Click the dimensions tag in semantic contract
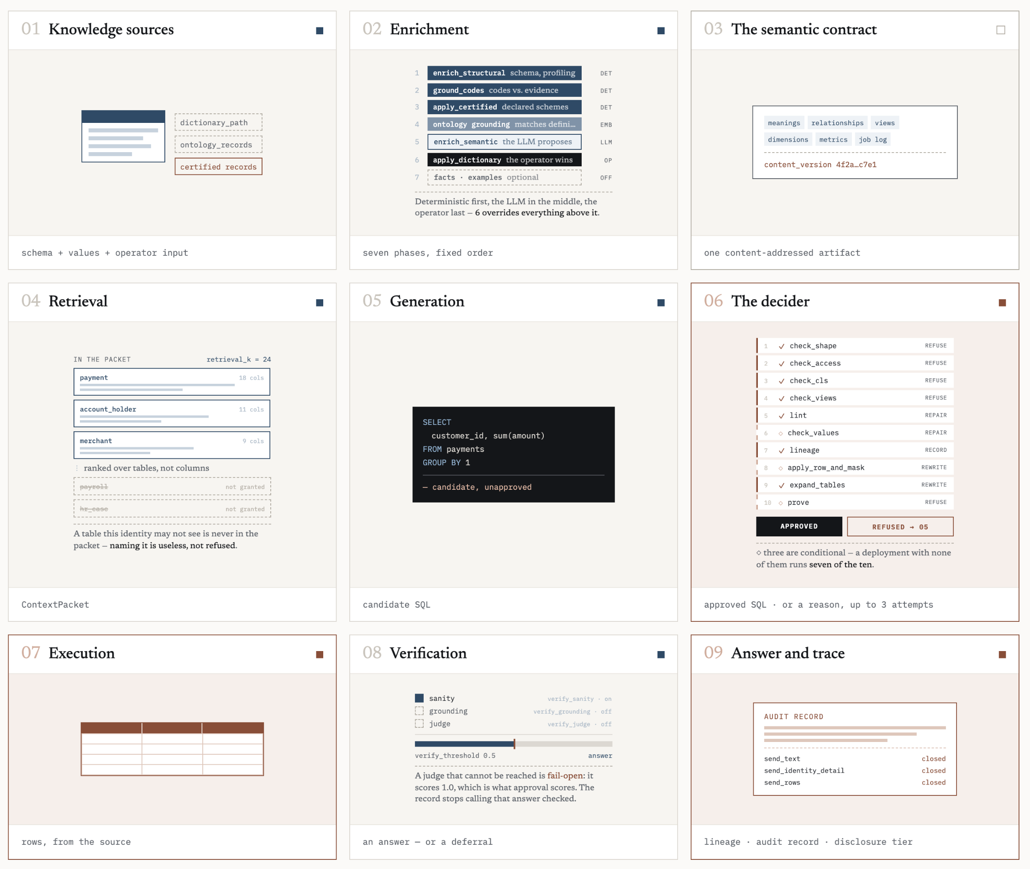The height and width of the screenshot is (869, 1030). 788,139
